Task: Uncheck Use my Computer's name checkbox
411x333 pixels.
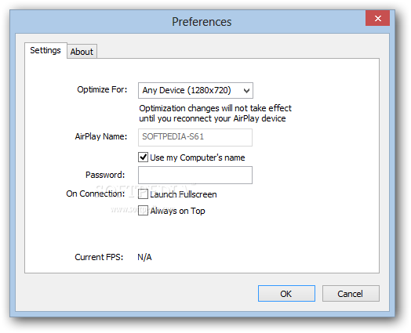Action: (143, 157)
